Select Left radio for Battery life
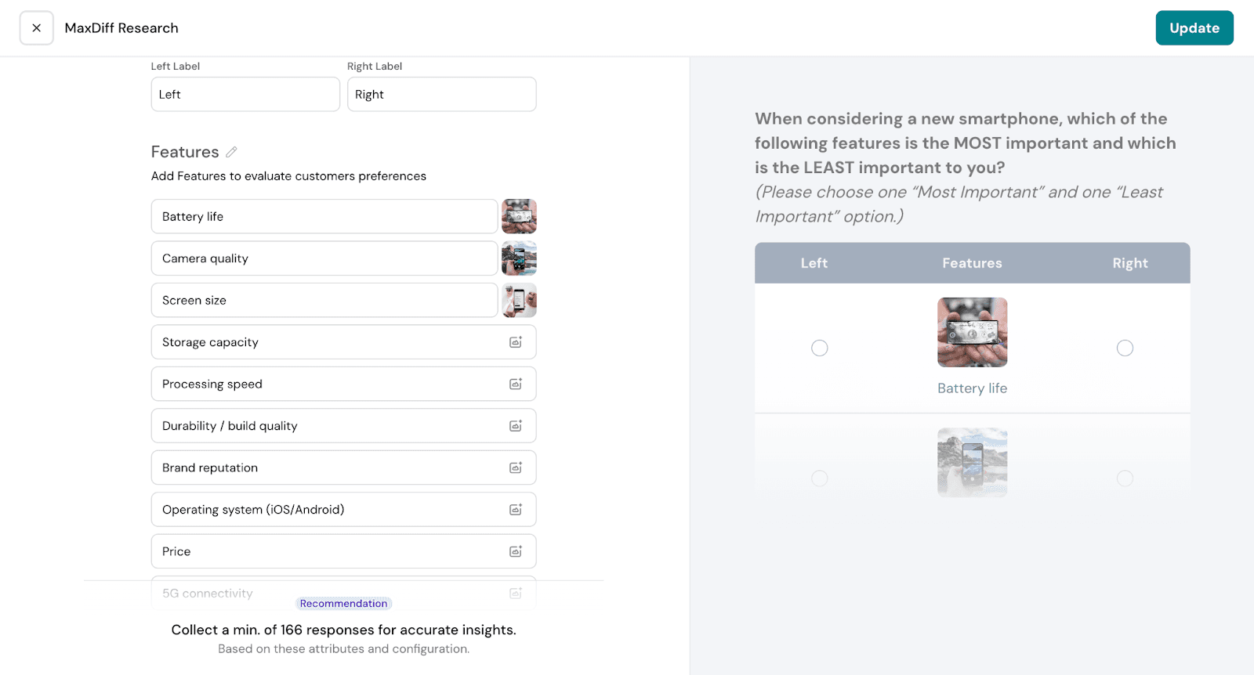Viewport: 1254px width, 675px height. tap(820, 348)
